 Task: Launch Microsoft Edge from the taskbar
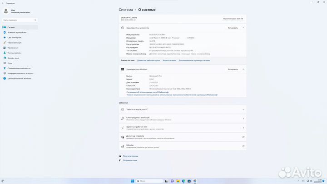coord(183,181)
